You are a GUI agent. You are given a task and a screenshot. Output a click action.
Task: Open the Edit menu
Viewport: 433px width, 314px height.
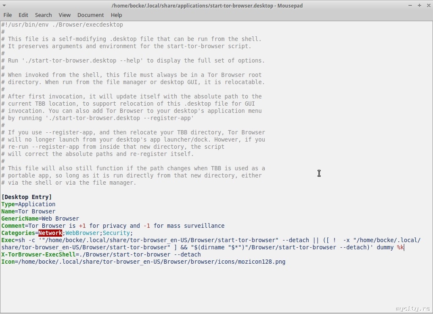coord(23,15)
